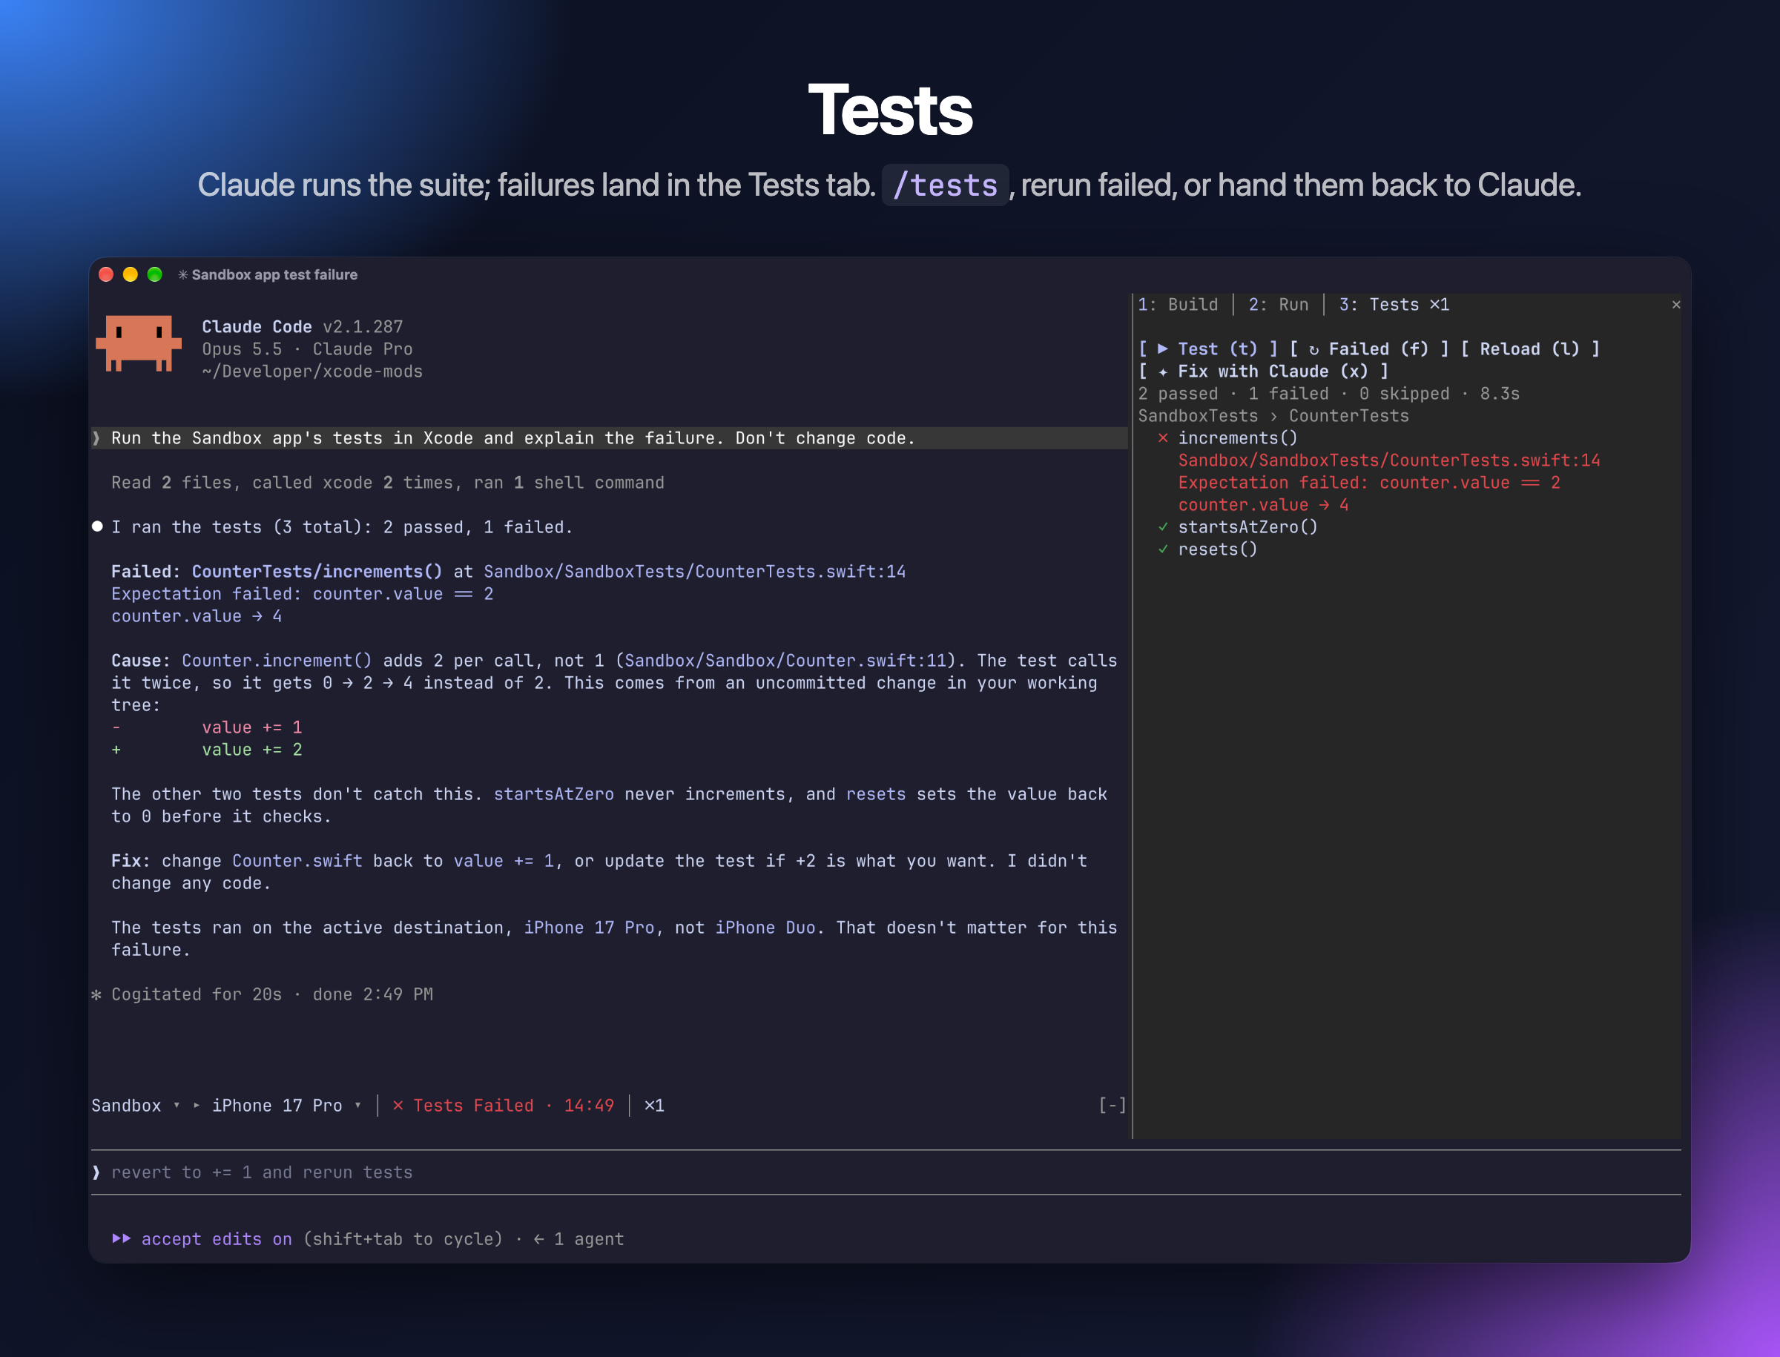Viewport: 1780px width, 1357px height.
Task: Click the ×1 failure count in the status bar
Action: pyautogui.click(x=654, y=1105)
